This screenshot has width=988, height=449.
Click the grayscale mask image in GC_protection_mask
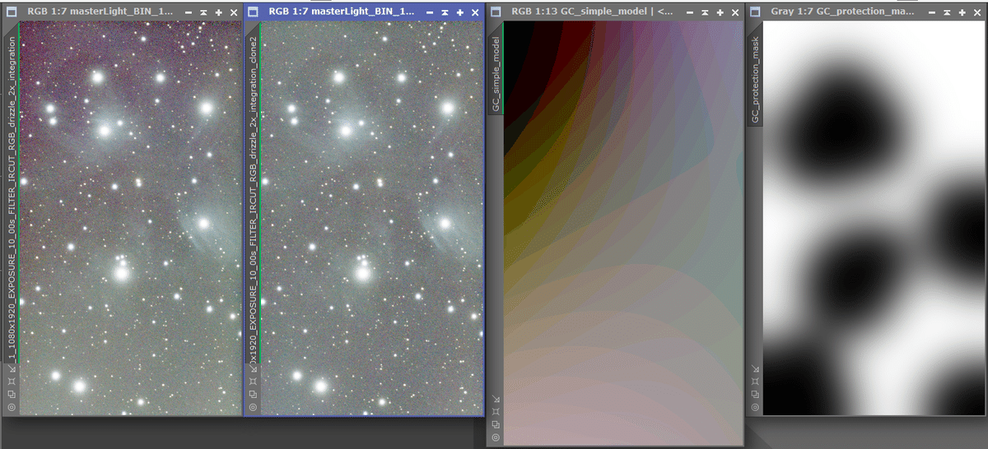(x=875, y=218)
